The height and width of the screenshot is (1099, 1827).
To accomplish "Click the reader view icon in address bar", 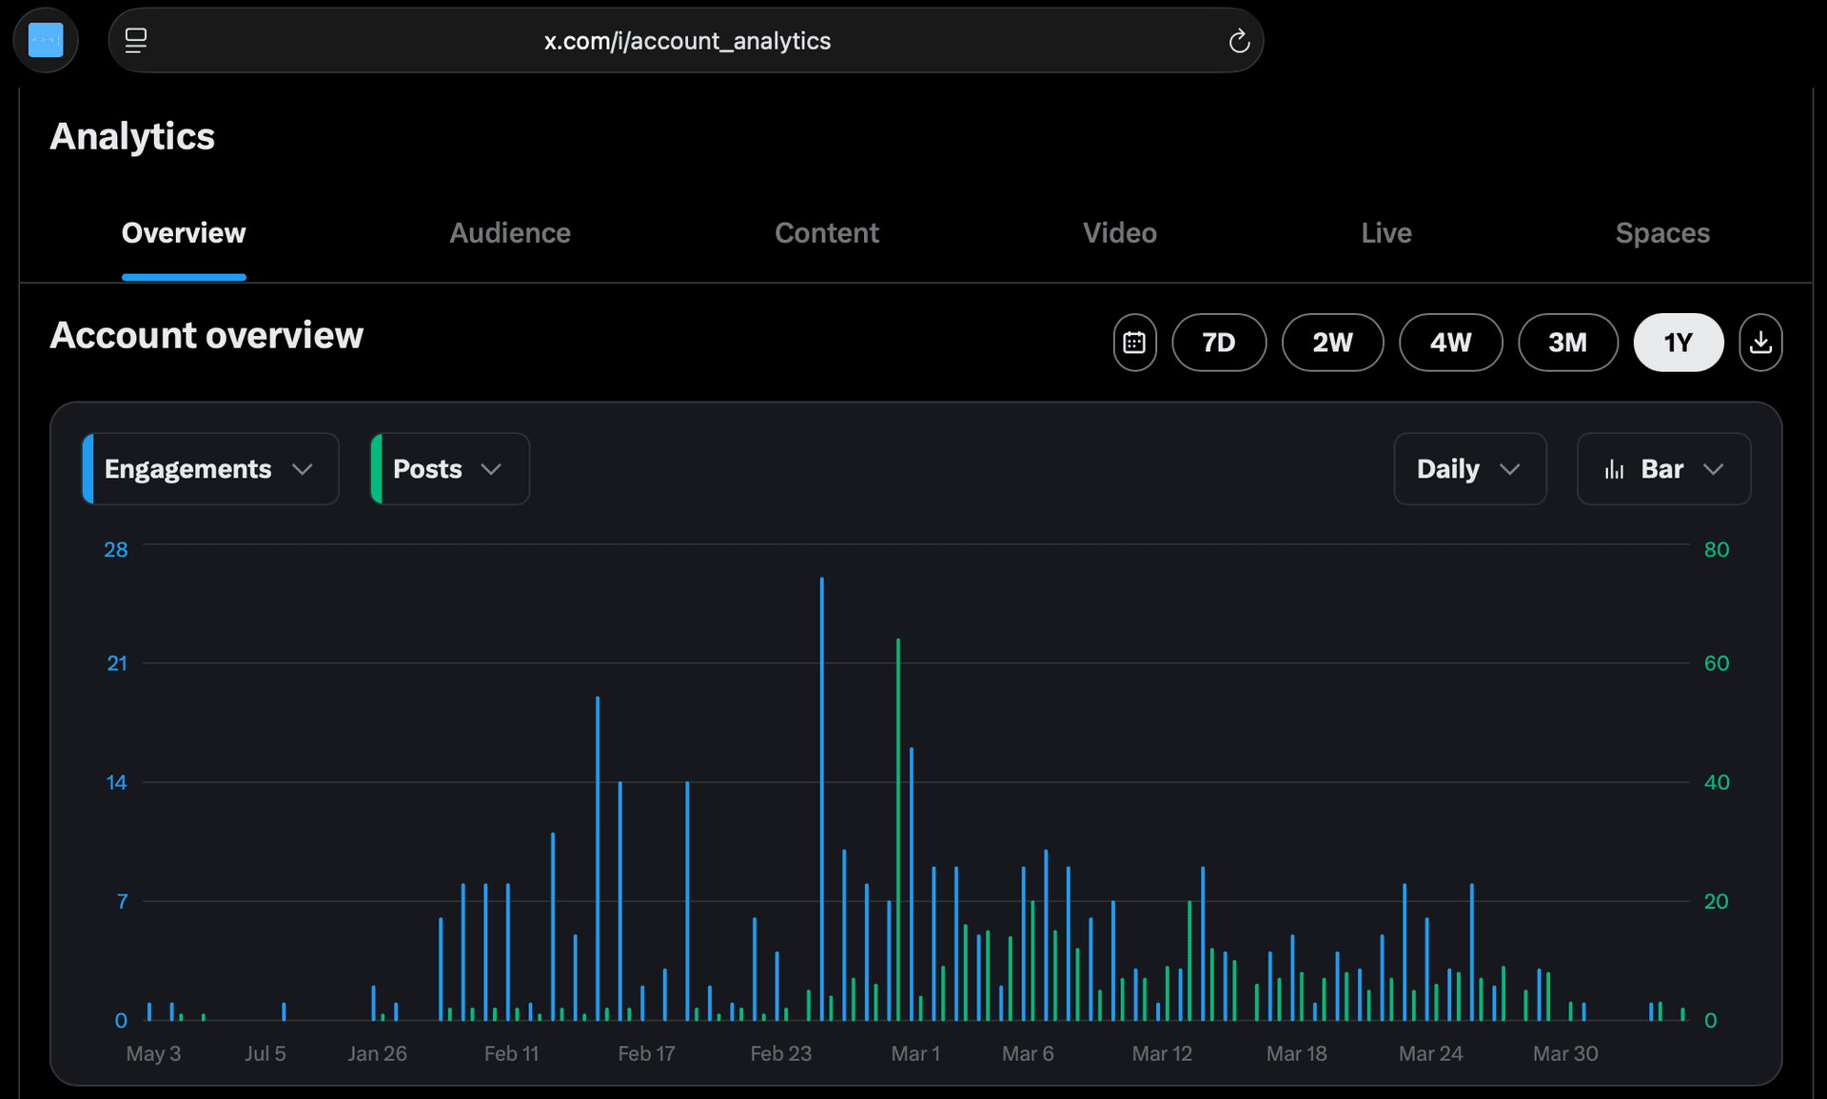I will click(136, 40).
